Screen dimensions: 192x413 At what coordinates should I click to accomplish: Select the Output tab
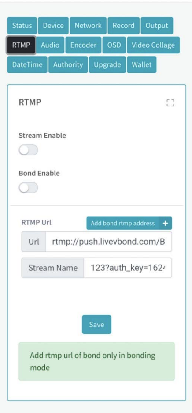157,26
